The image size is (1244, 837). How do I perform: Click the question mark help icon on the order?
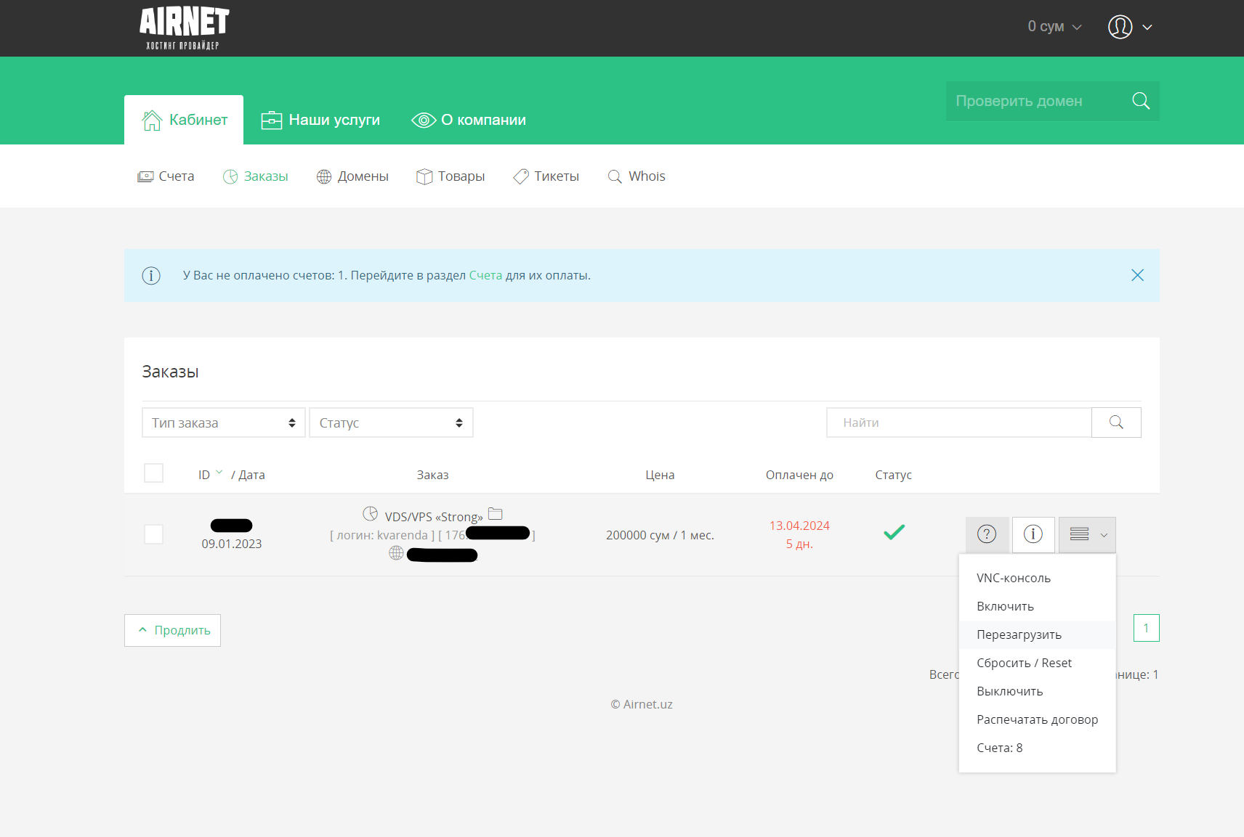click(x=987, y=534)
